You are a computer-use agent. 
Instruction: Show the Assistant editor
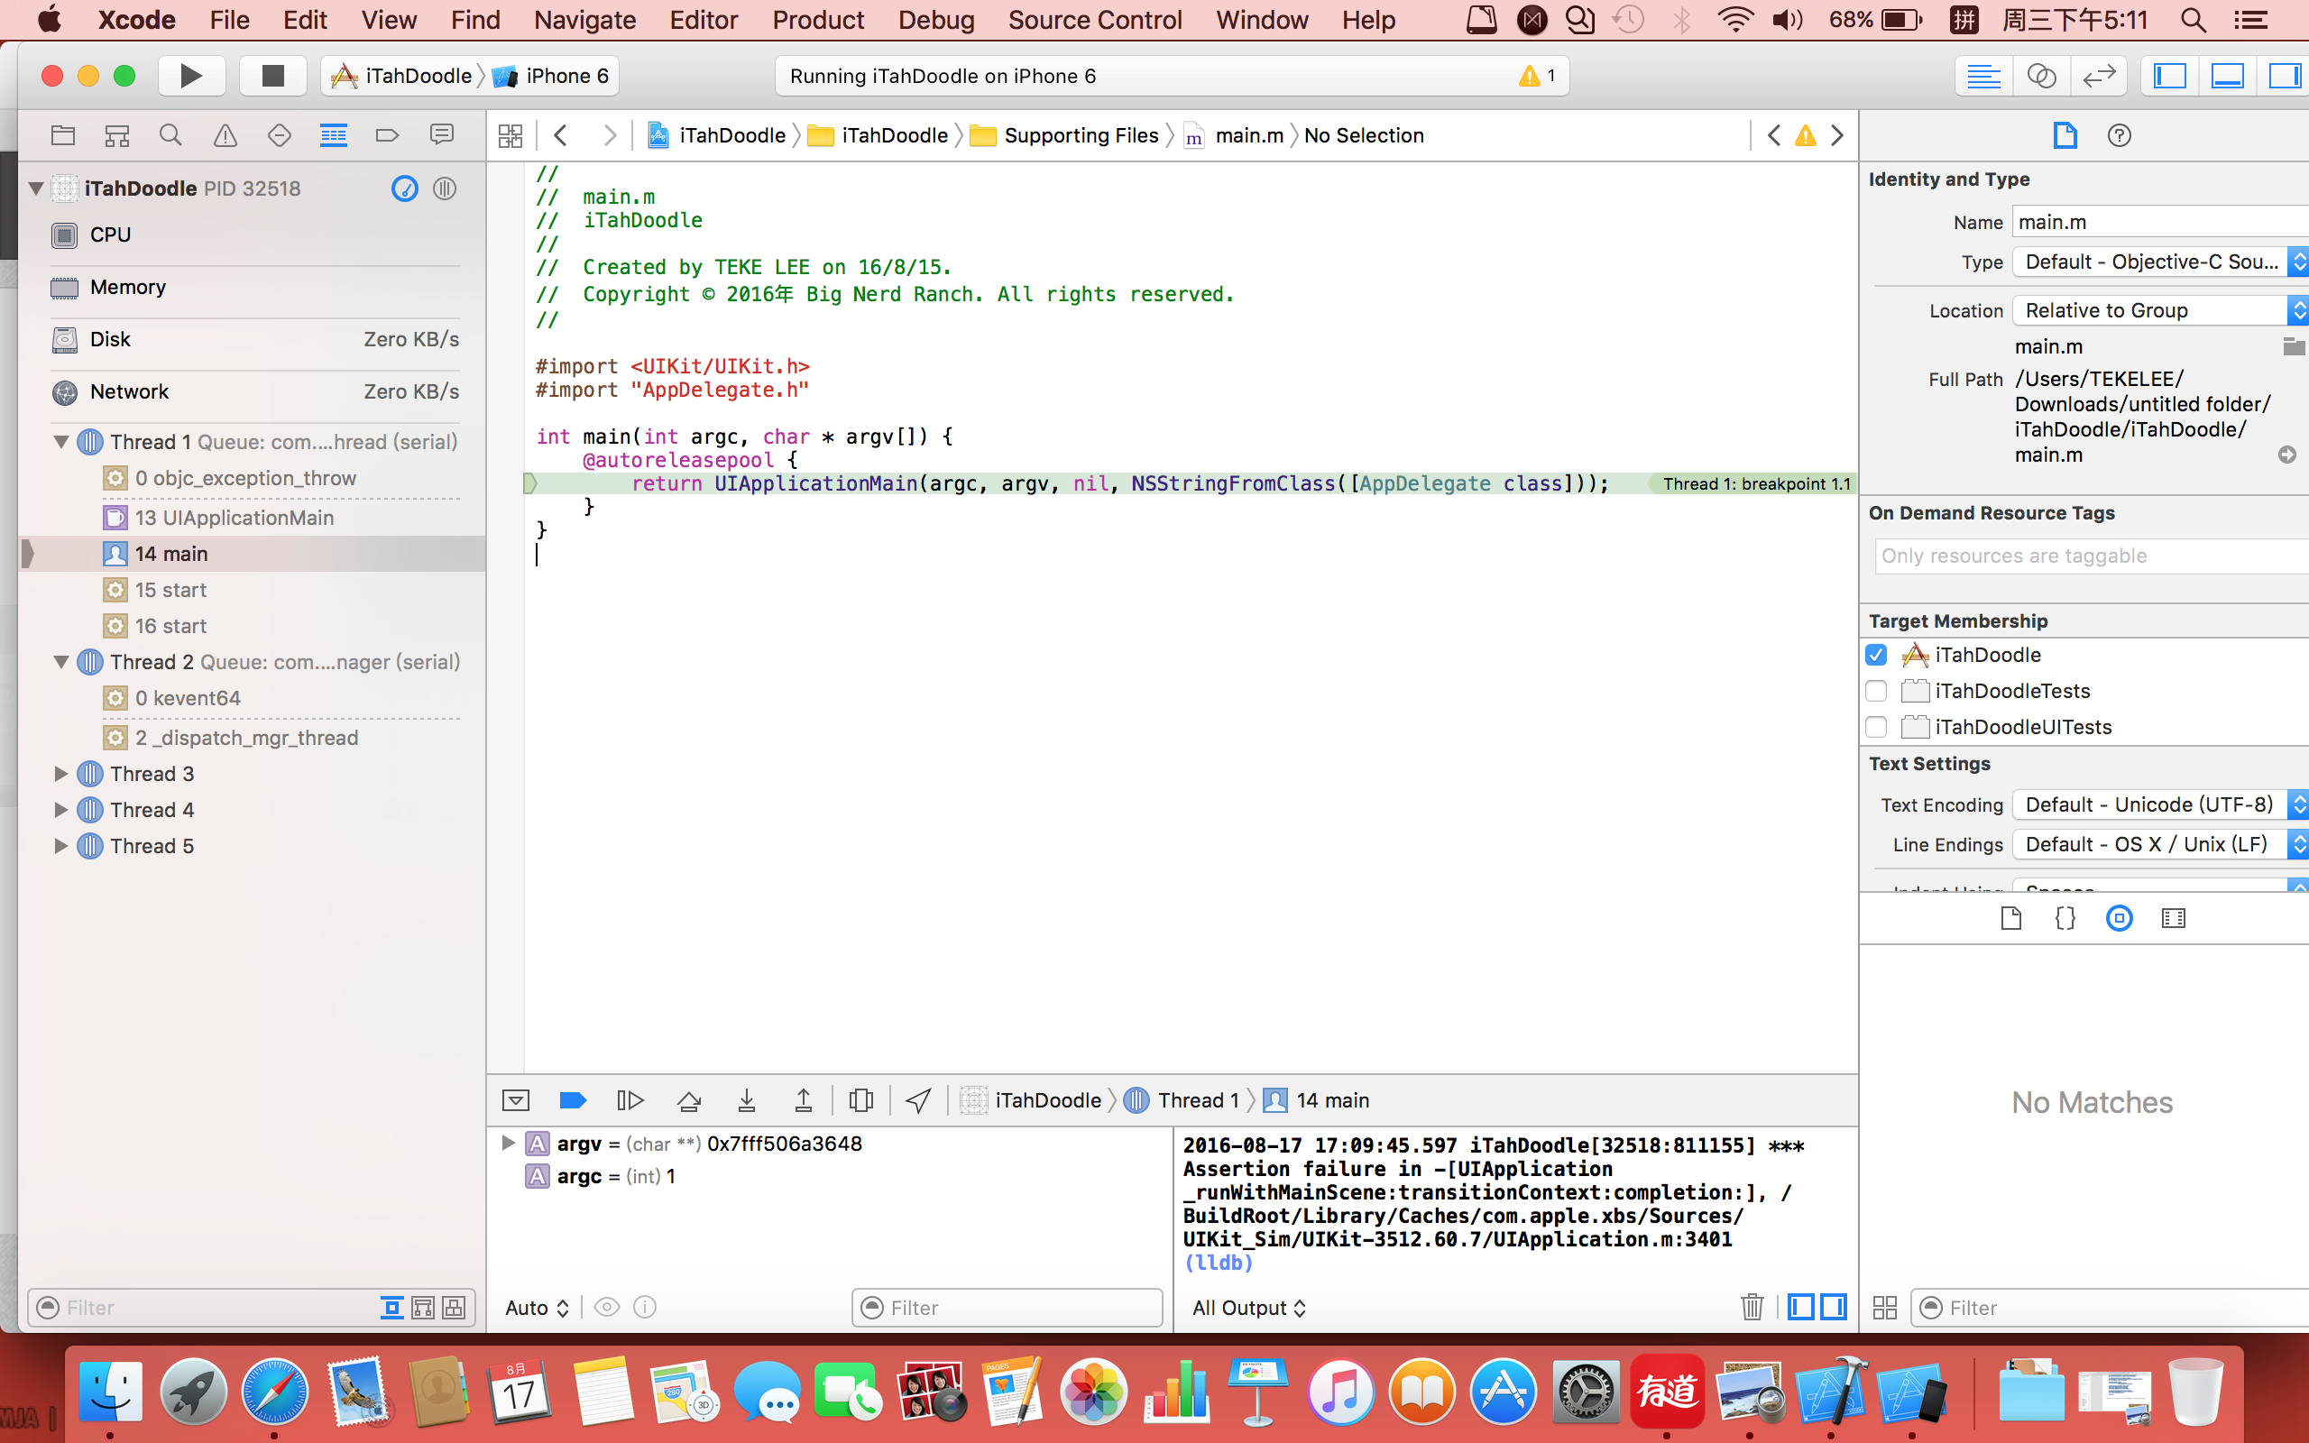point(2041,77)
